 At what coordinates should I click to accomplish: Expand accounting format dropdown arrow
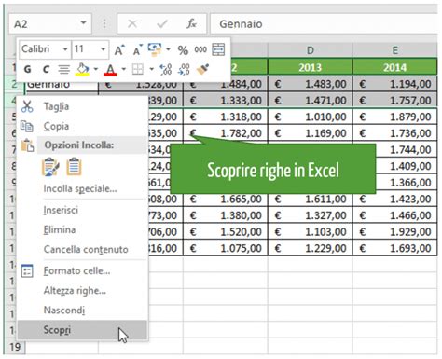[x=168, y=49]
